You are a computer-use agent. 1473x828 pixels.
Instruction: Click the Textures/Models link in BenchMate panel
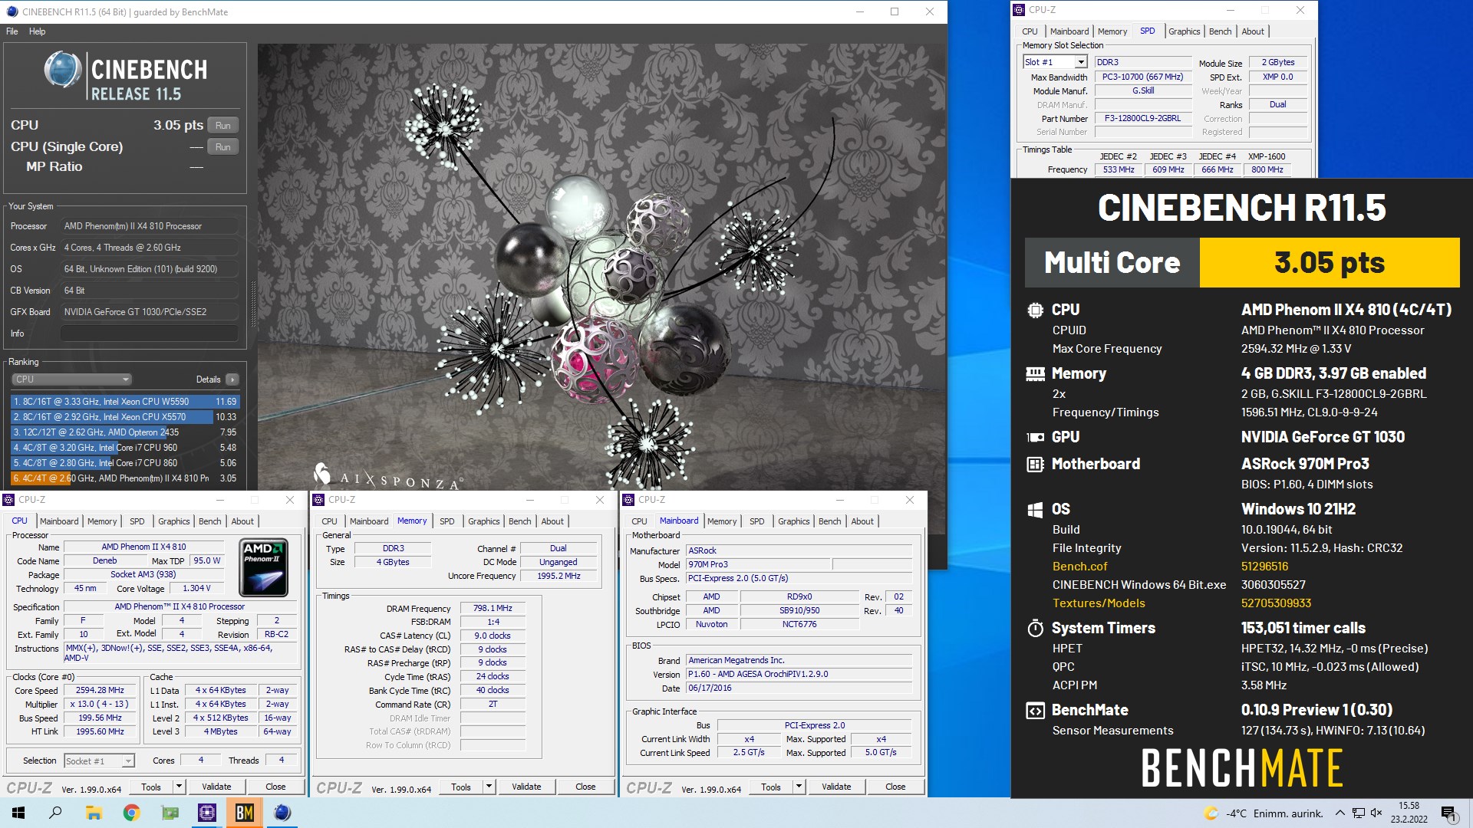pos(1099,603)
